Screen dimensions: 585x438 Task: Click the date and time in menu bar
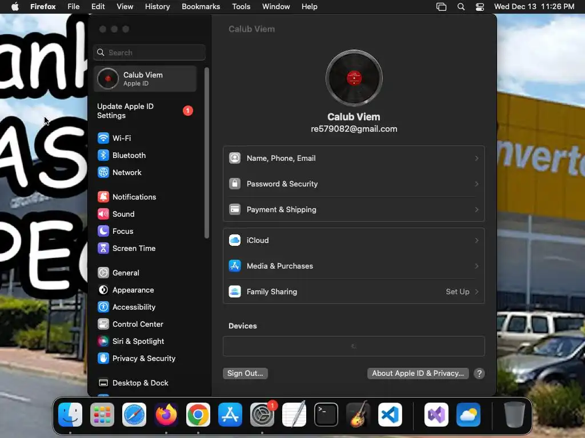(534, 7)
